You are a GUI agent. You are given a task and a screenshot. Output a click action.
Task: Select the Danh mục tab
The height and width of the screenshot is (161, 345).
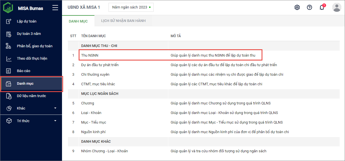[x=78, y=21]
